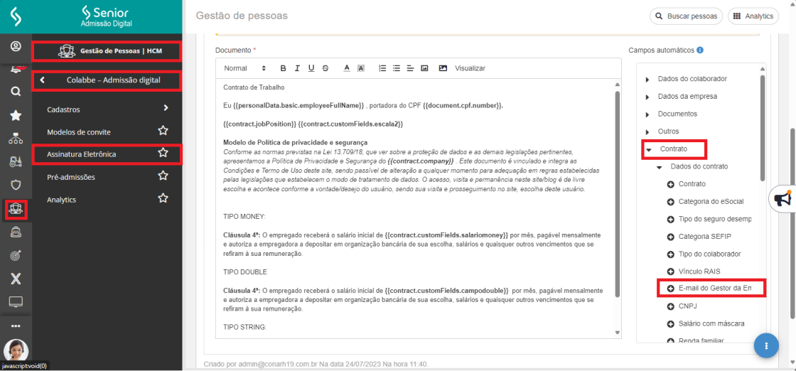Collapse Dados do contrato subnode
This screenshot has height=371, width=796.
tap(659, 167)
